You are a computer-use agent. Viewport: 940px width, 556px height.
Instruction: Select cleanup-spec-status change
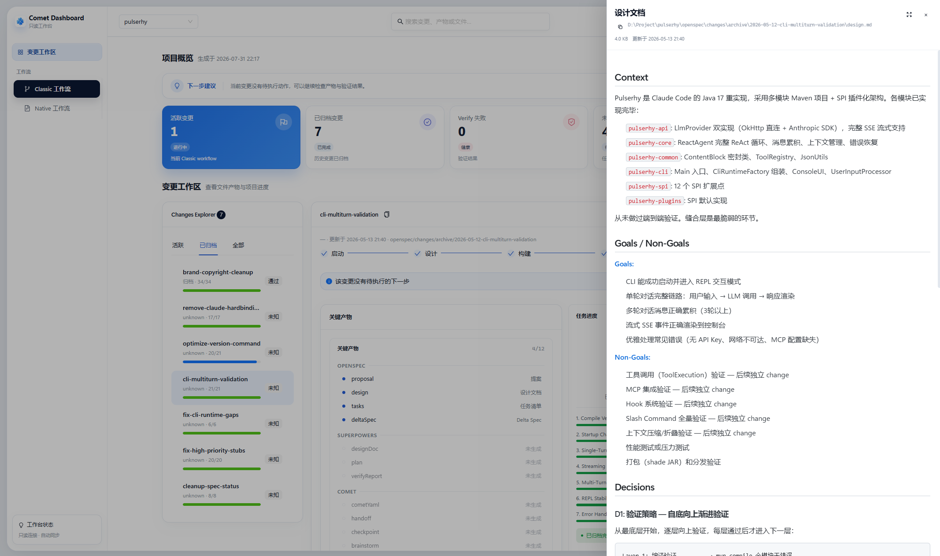pos(233,494)
